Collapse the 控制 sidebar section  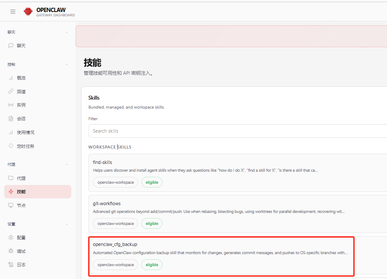click(x=67, y=64)
